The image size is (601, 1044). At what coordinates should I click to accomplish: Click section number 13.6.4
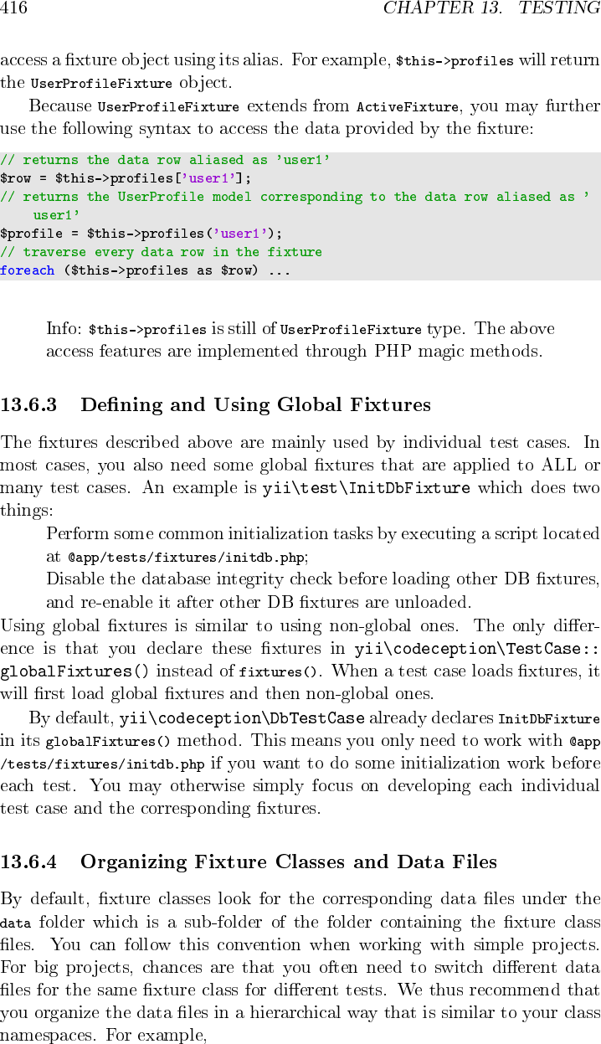[x=28, y=862]
